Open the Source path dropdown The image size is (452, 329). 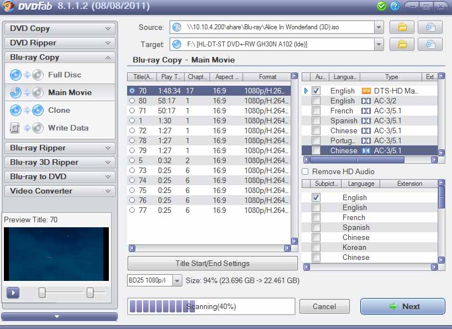379,28
